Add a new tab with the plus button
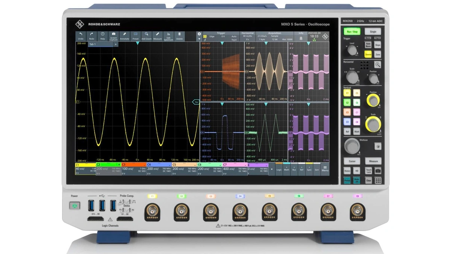Screen dimensions: 451x254 [x=116, y=44]
